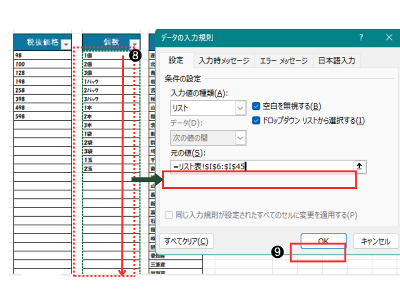This screenshot has height=300, width=400.
Task: Toggle 空白を無視する checkbox
Action: point(256,106)
